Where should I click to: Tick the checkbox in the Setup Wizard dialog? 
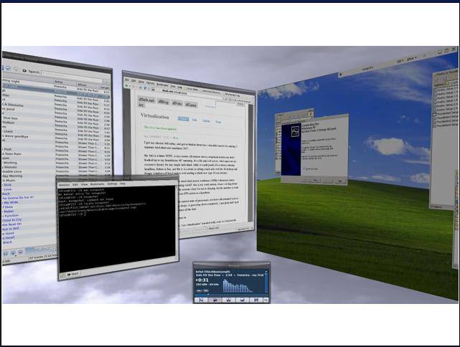[x=306, y=168]
